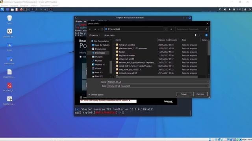Select Acer (C:) drive

click(97, 72)
